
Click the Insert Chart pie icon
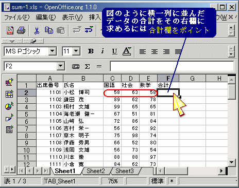pyautogui.click(x=9, y=106)
